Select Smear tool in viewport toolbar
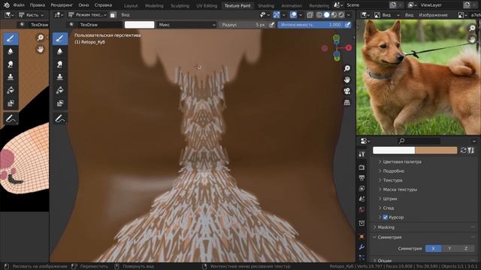 [60, 64]
